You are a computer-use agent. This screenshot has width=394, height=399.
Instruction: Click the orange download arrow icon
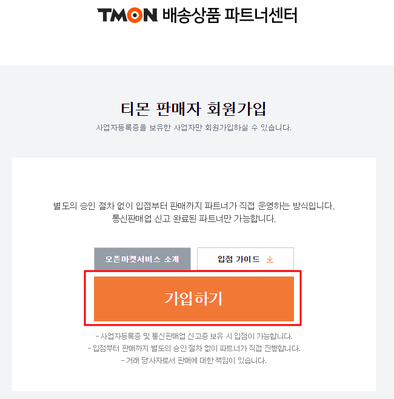tap(270, 260)
